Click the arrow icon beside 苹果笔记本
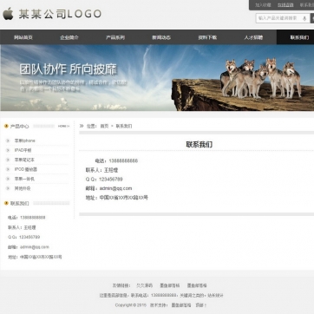This screenshot has height=314, width=314. point(8,160)
